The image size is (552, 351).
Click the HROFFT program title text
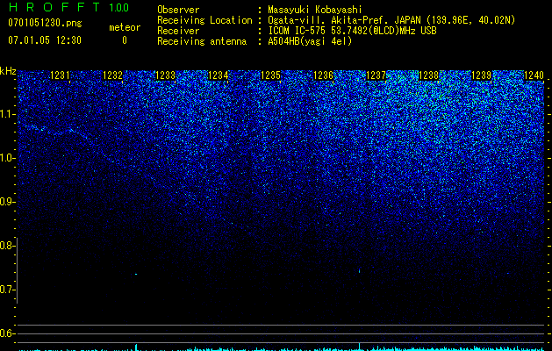[x=54, y=7]
